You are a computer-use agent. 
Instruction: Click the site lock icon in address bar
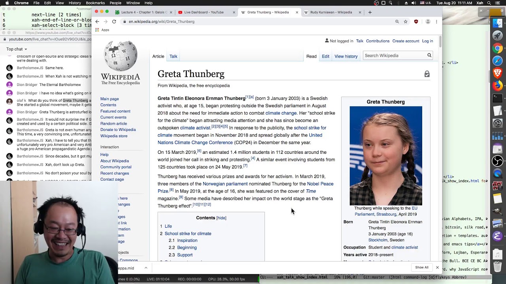pyautogui.click(x=125, y=22)
